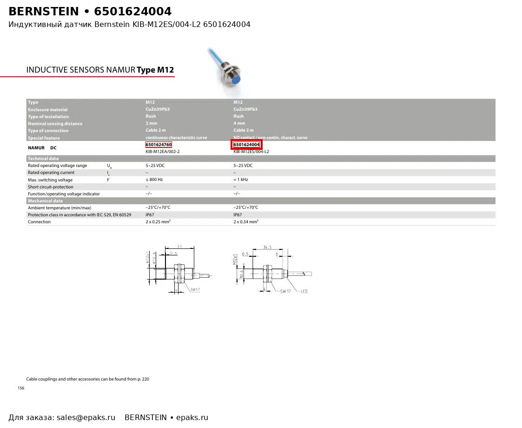Click the = 1 kHz switching value

point(241,180)
